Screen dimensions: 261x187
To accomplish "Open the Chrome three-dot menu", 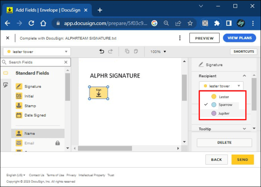I will (x=253, y=23).
